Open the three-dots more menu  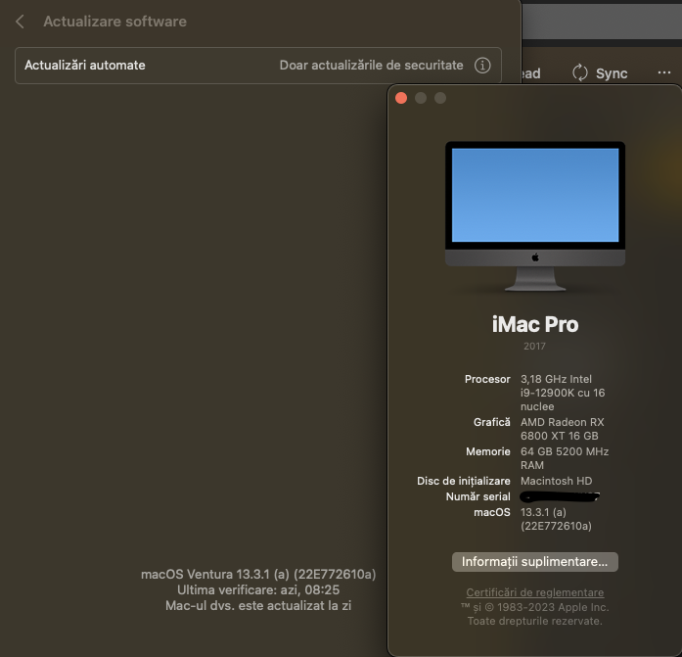[x=663, y=72]
